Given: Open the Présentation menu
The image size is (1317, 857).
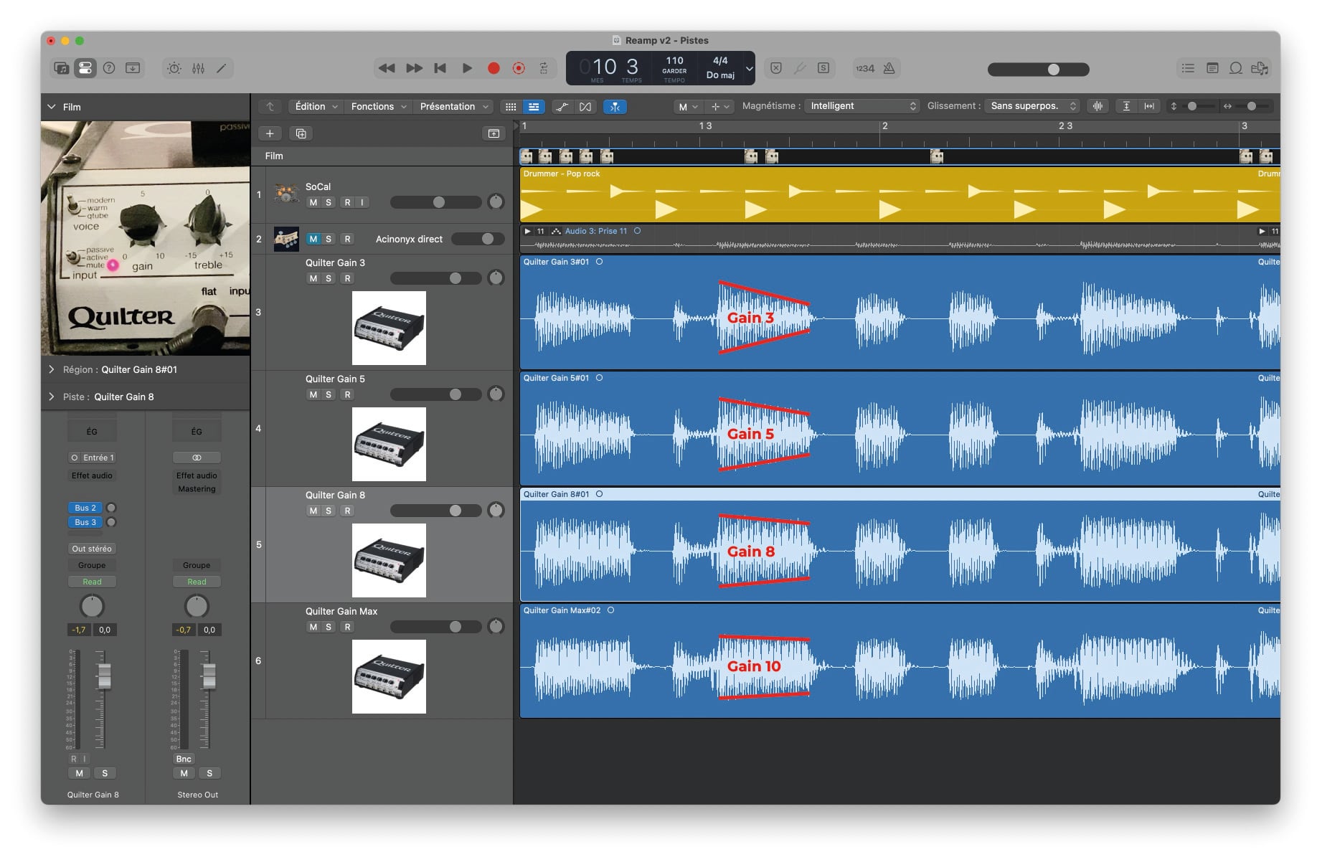Looking at the screenshot, I should (454, 107).
